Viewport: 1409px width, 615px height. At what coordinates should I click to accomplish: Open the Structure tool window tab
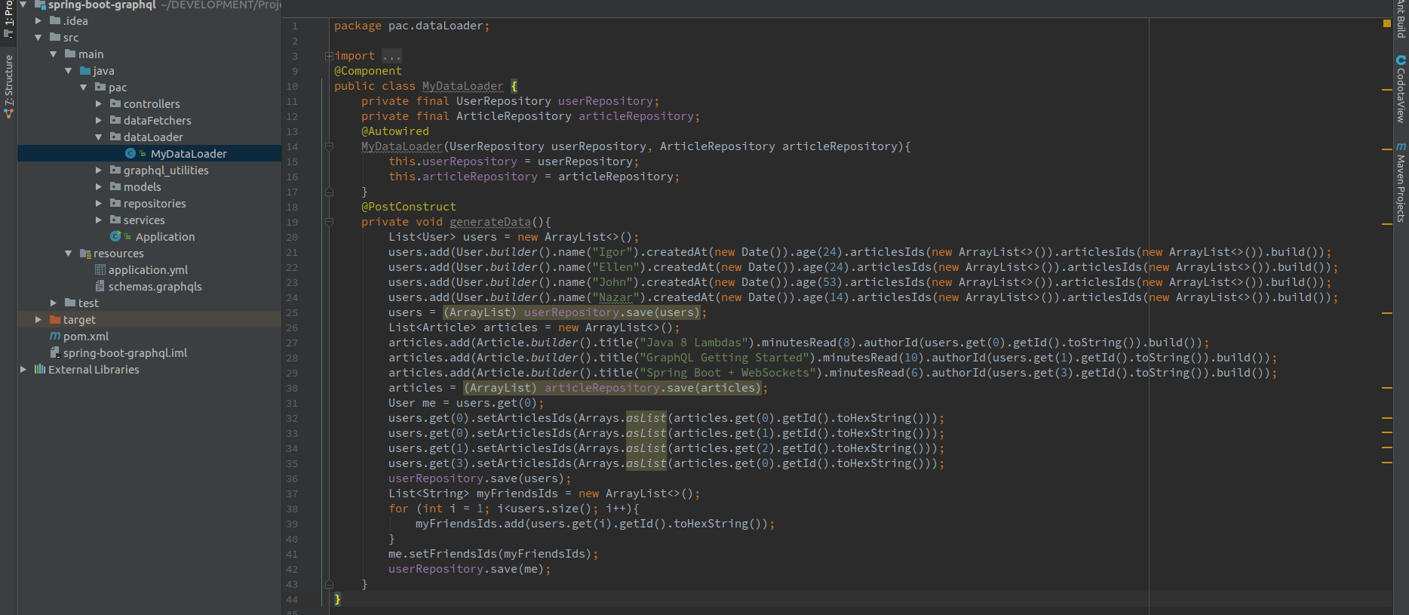pyautogui.click(x=8, y=86)
